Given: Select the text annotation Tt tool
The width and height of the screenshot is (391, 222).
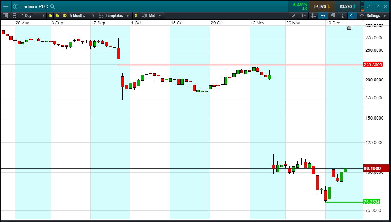Looking at the screenshot, I should 304,15.
